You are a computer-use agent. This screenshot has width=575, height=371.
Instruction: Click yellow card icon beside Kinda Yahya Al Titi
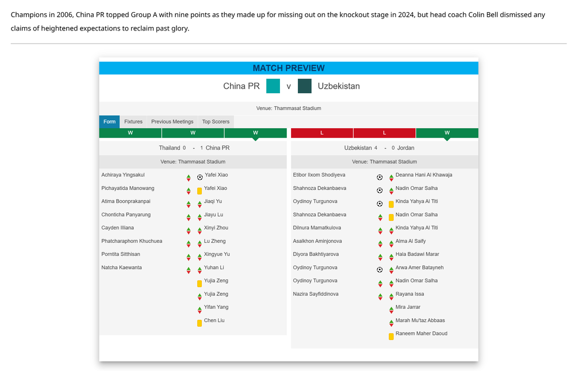pyautogui.click(x=391, y=204)
